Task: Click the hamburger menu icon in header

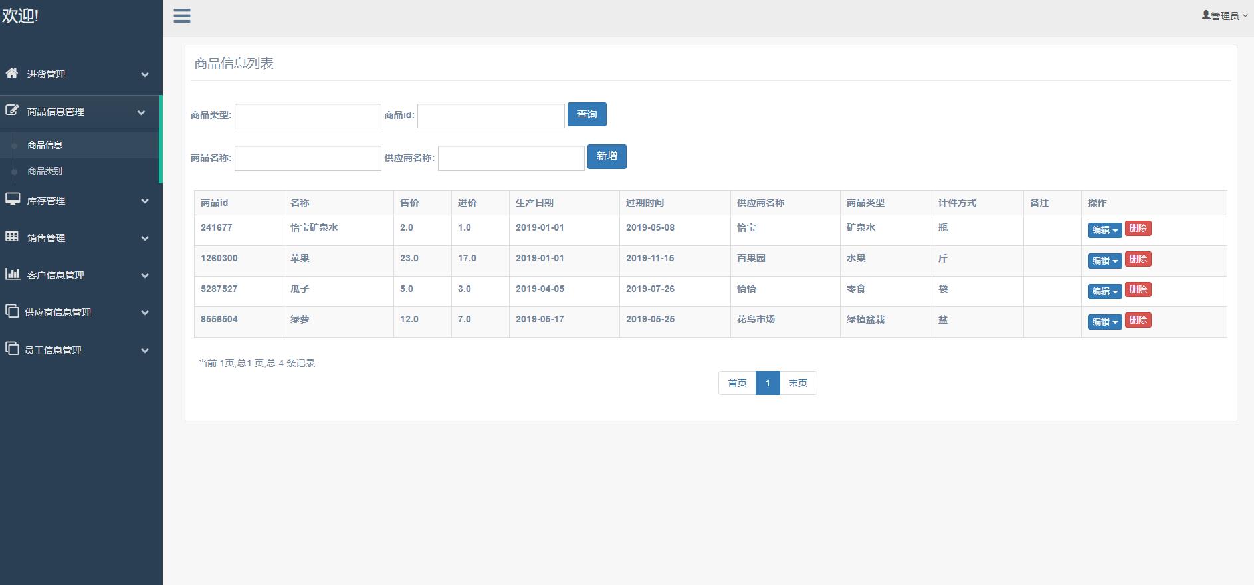Action: (x=182, y=16)
